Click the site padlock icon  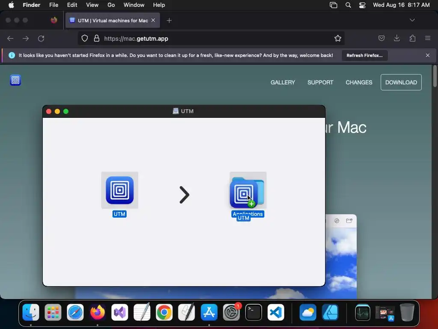tap(97, 38)
